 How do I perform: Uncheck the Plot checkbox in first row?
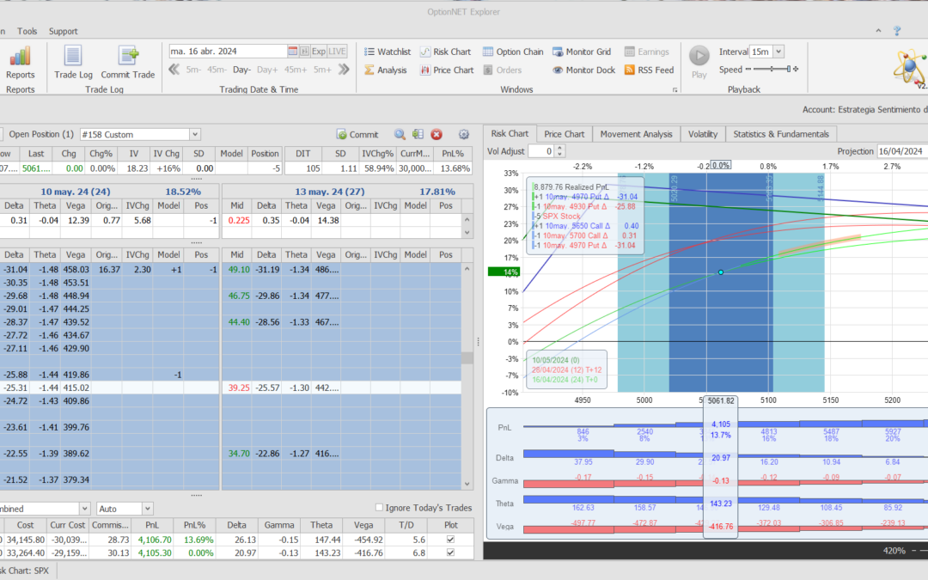click(x=450, y=539)
